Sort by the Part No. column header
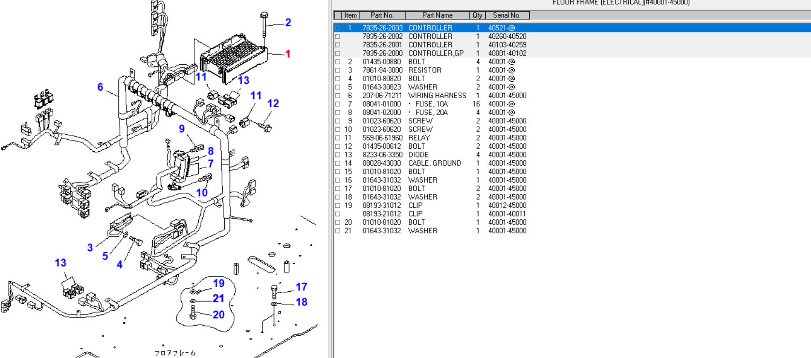811x358 pixels. [381, 15]
